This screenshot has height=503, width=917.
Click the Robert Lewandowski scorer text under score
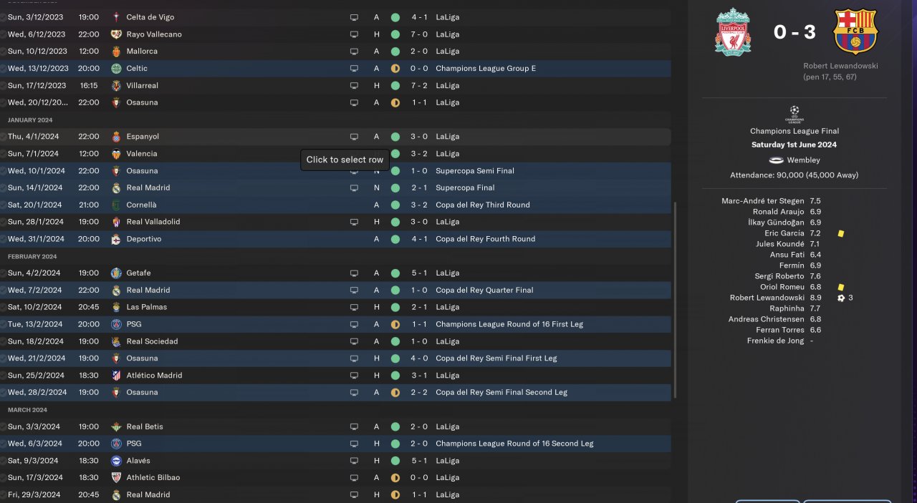coord(841,66)
